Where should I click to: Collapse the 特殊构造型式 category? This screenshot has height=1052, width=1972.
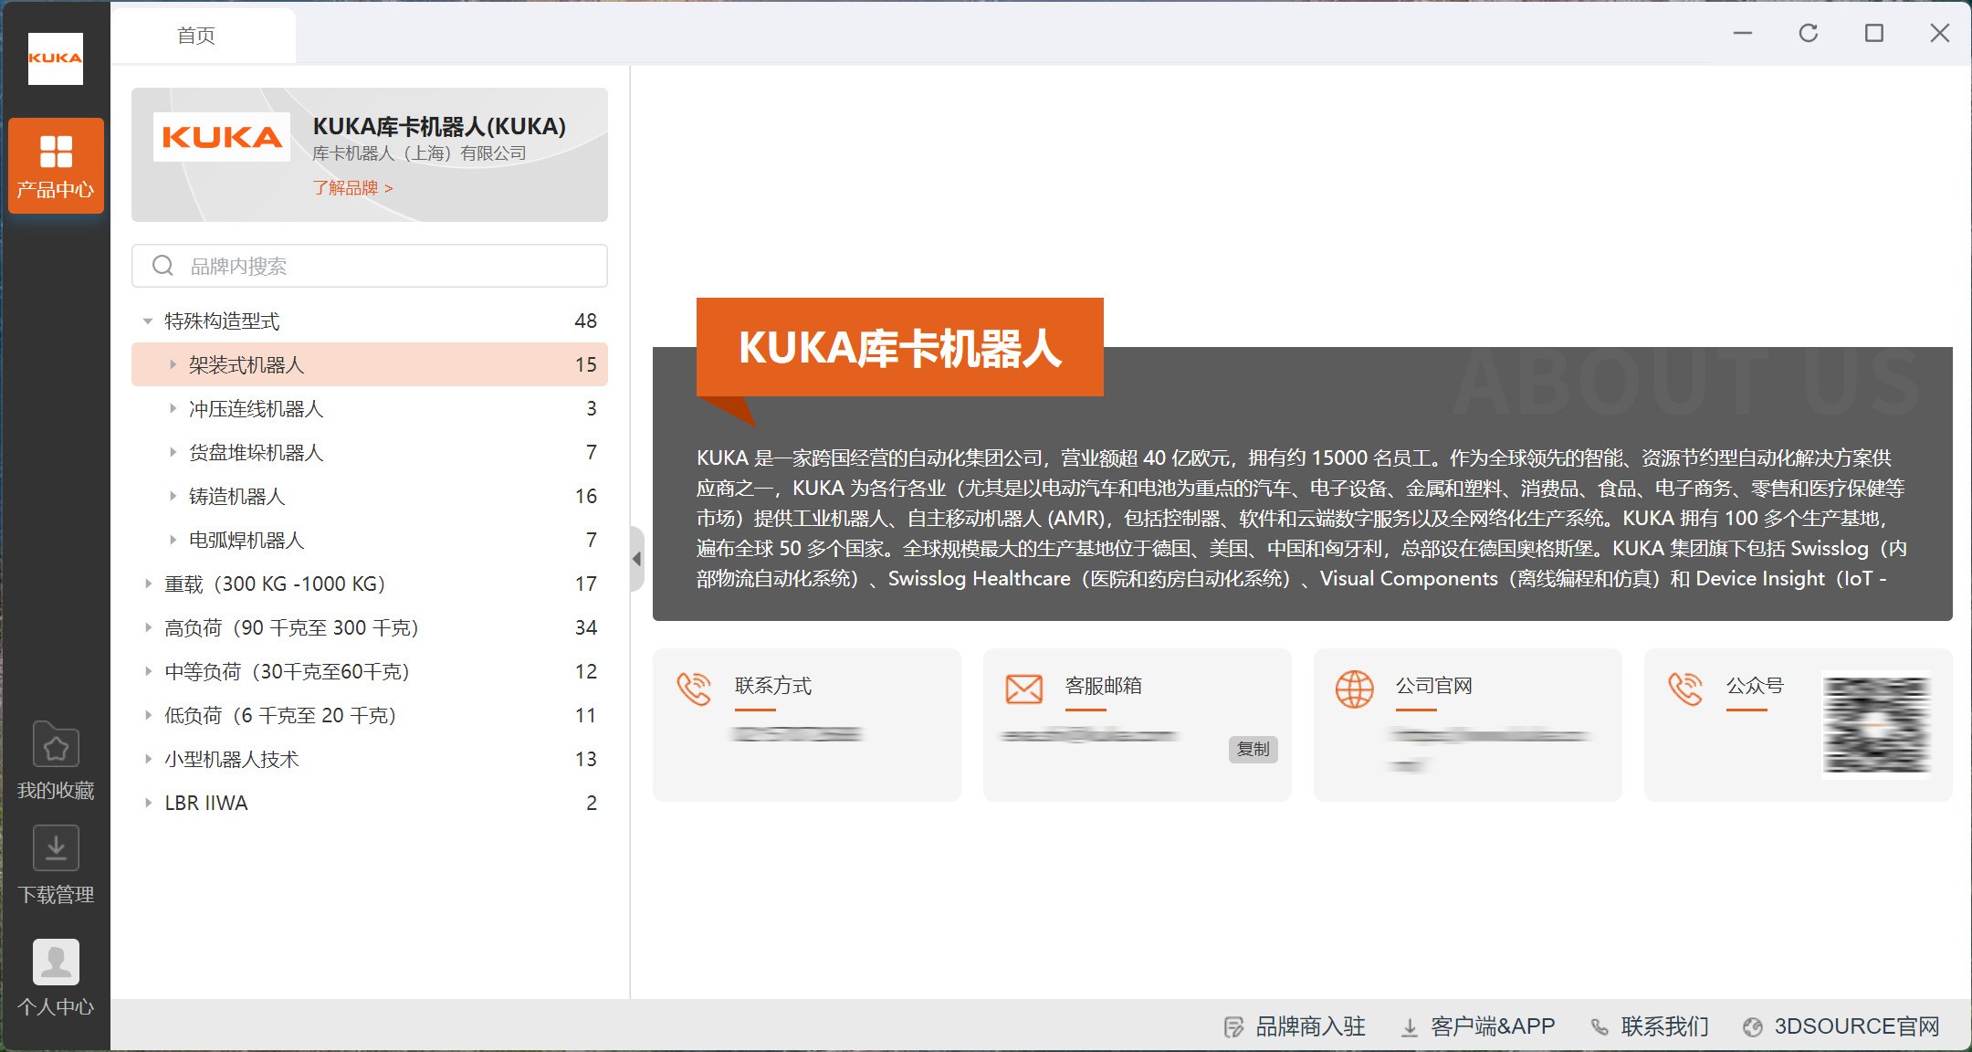pos(148,321)
